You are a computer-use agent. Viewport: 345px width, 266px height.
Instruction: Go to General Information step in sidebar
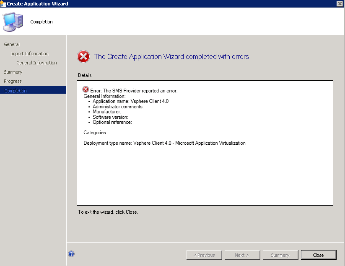[x=36, y=63]
